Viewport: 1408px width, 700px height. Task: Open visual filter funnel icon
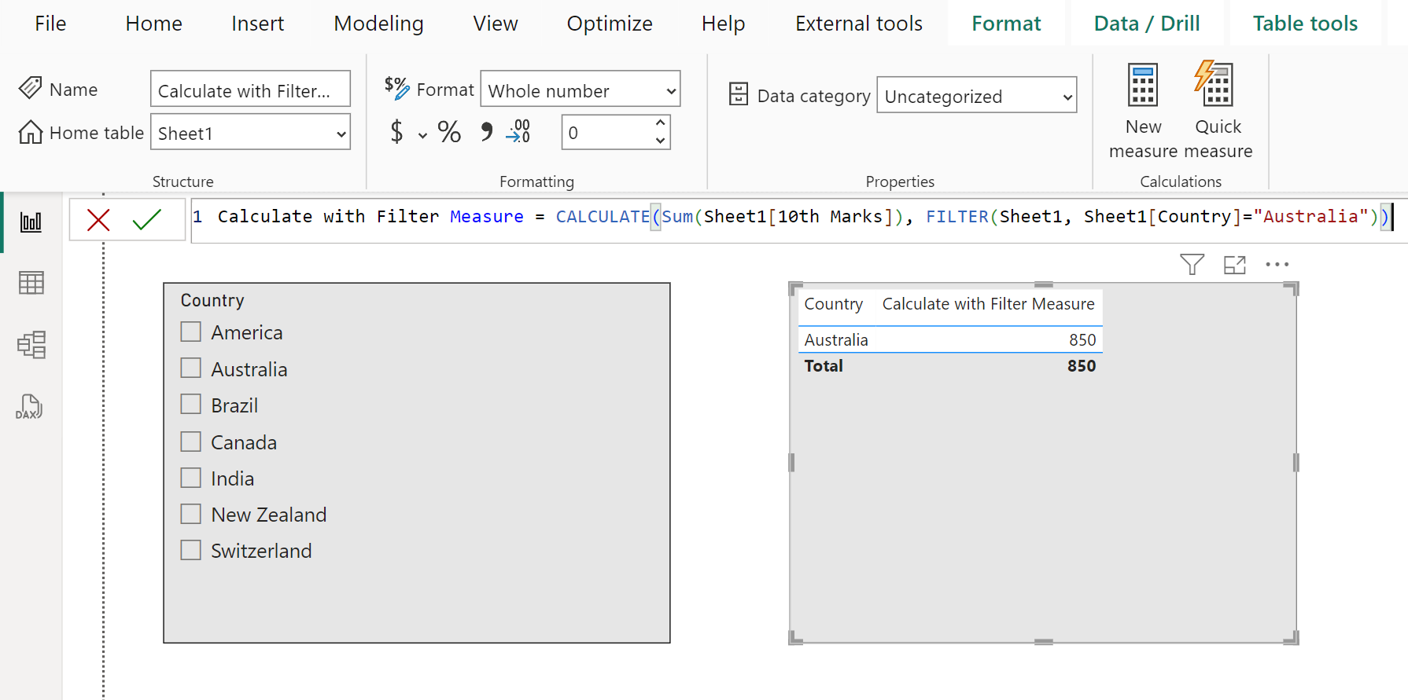click(1192, 265)
